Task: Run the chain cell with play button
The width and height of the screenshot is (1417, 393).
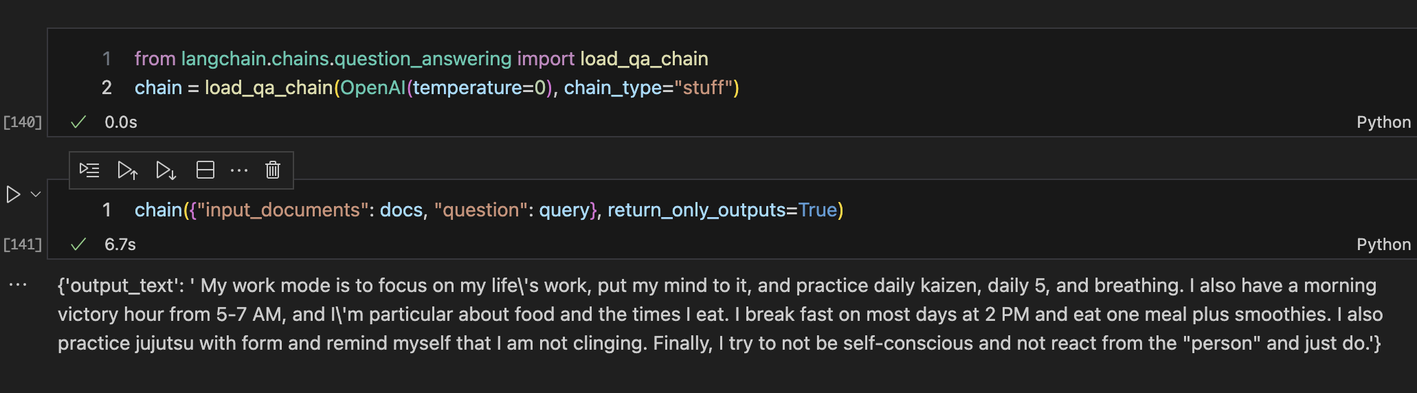Action: click(13, 194)
